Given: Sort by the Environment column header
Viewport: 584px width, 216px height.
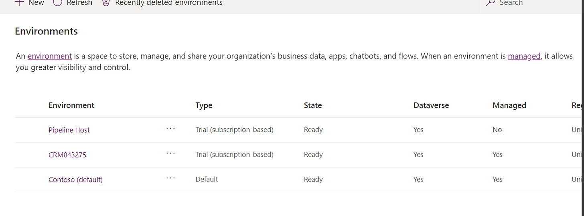Looking at the screenshot, I should click(71, 105).
